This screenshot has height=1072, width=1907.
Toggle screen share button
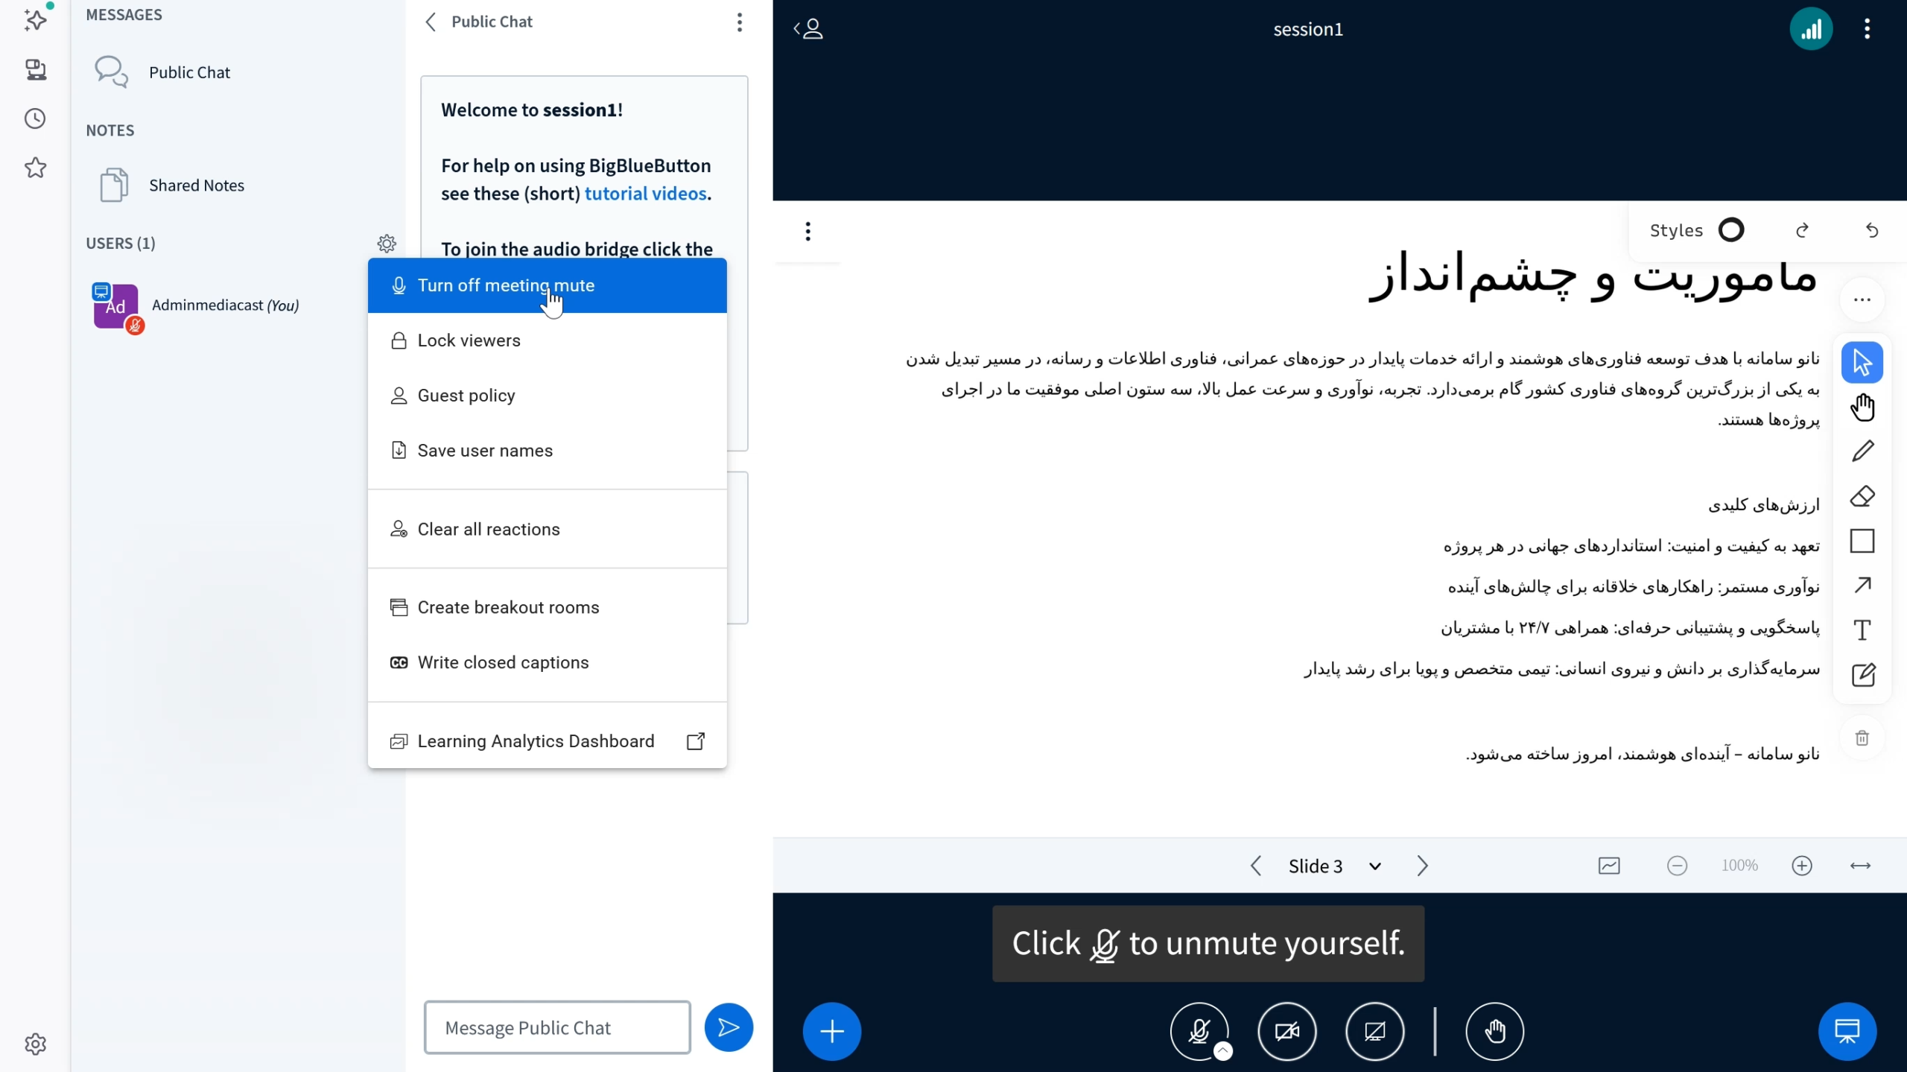(1374, 1031)
